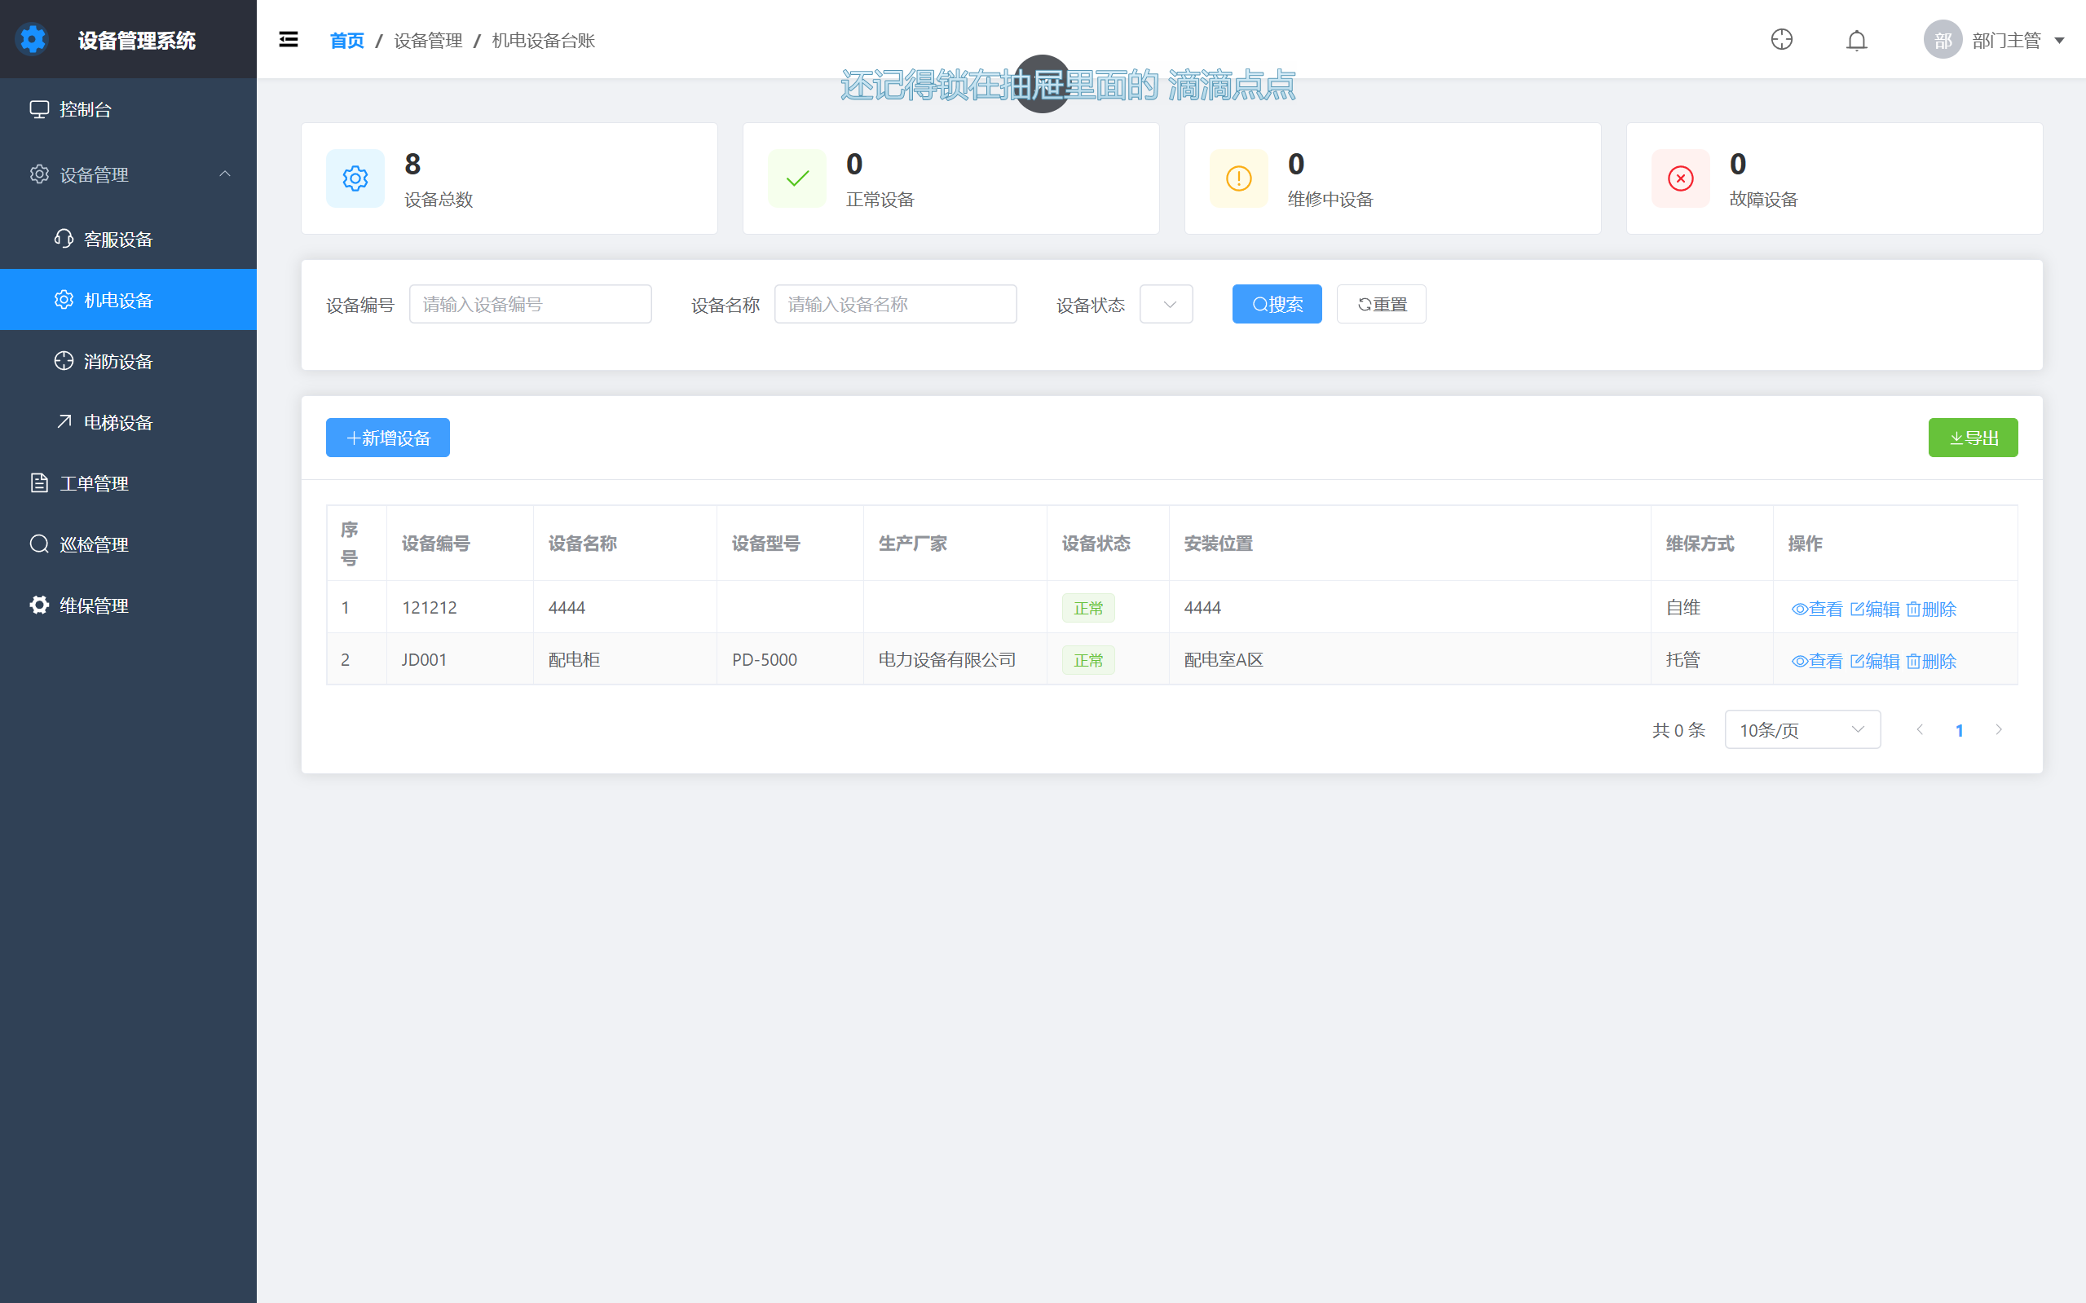Click the 维修中设备 warning icon
This screenshot has height=1303, width=2086.
[x=1237, y=178]
